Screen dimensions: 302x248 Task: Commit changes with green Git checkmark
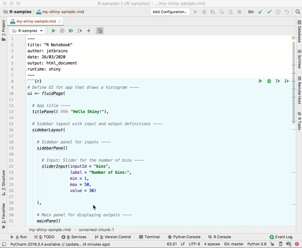269,12
